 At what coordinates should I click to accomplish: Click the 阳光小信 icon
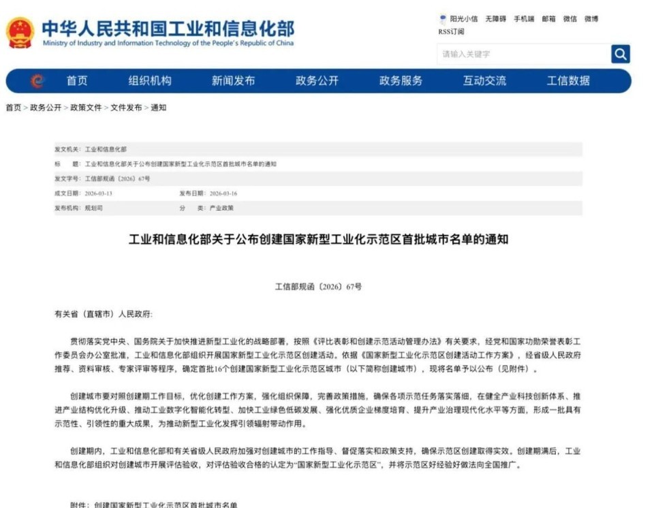443,19
